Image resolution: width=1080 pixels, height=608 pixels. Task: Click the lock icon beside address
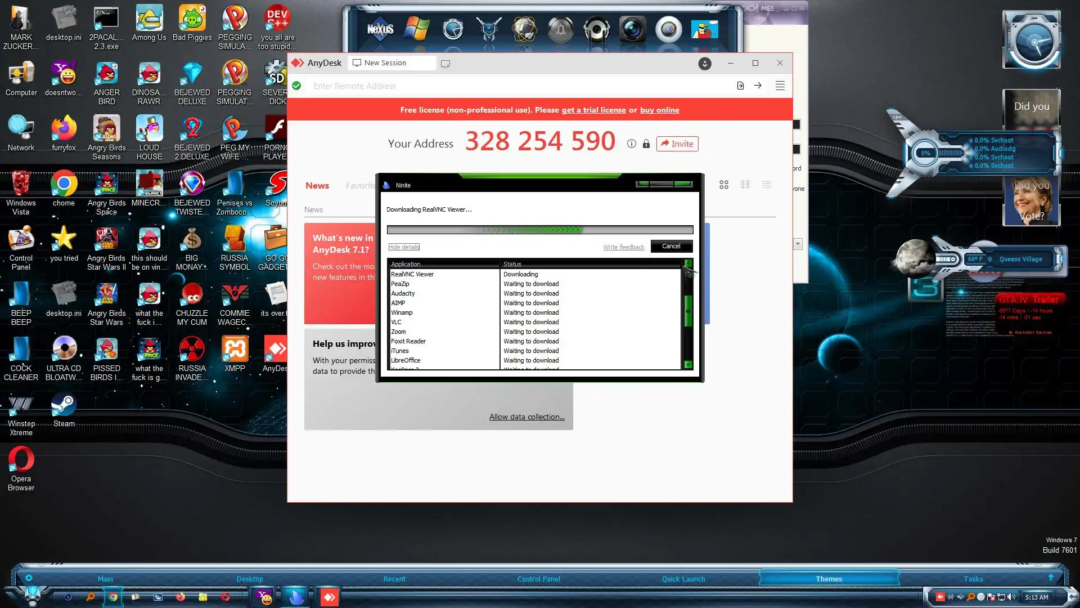[x=646, y=144]
